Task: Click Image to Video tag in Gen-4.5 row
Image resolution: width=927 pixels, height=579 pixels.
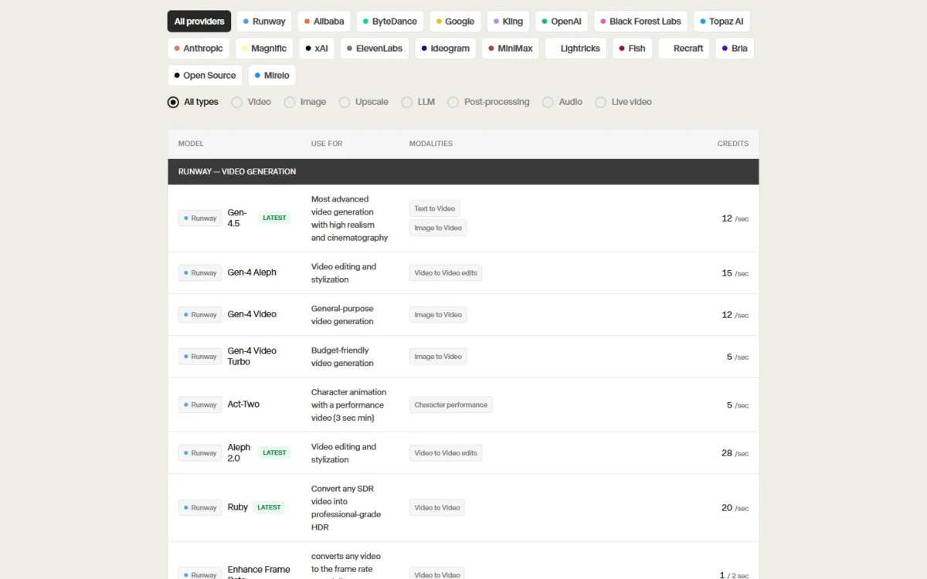Action: coord(438,228)
